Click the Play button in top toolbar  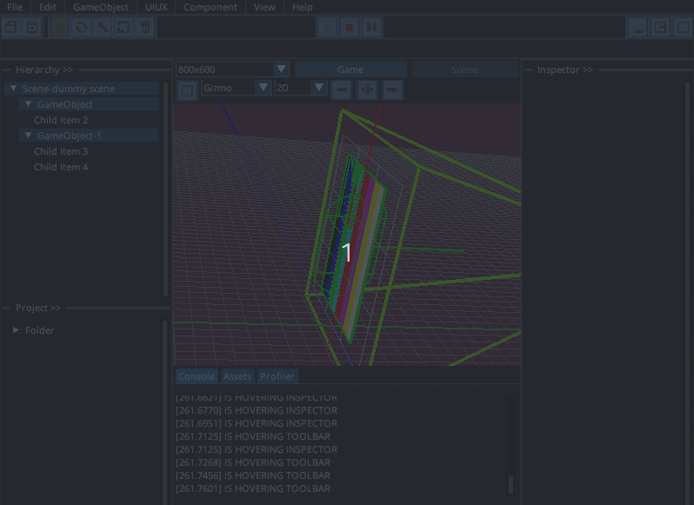click(x=327, y=28)
